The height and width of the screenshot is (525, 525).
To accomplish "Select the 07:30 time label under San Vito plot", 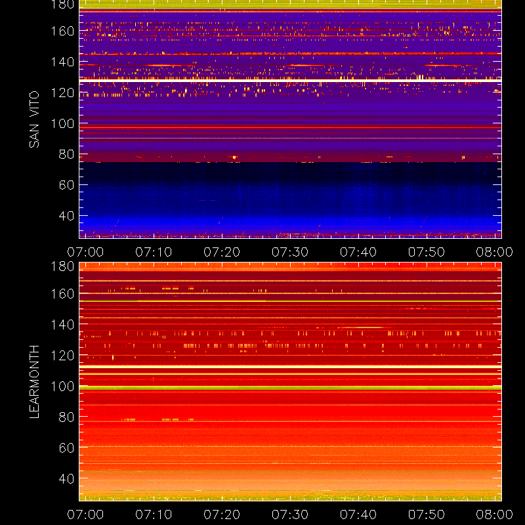I will [290, 252].
